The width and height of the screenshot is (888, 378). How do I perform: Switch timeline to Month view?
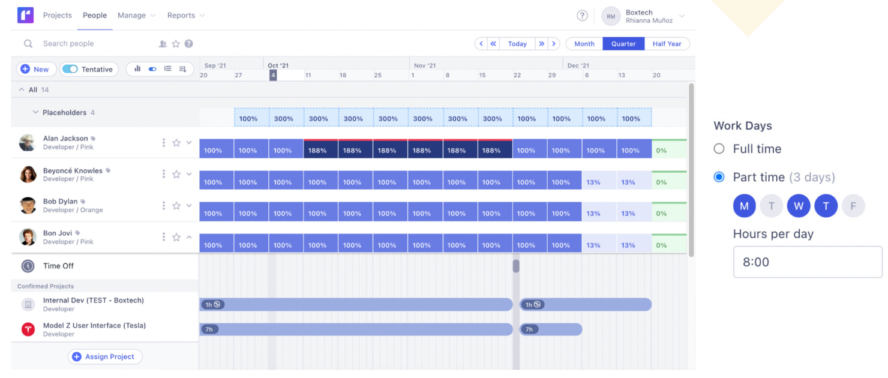tap(583, 43)
